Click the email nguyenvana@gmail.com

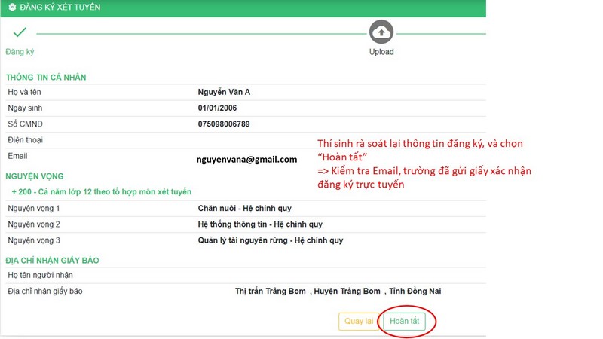[246, 159]
